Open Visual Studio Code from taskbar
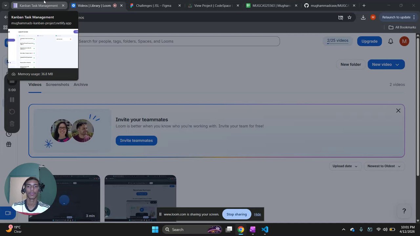 pos(265,229)
